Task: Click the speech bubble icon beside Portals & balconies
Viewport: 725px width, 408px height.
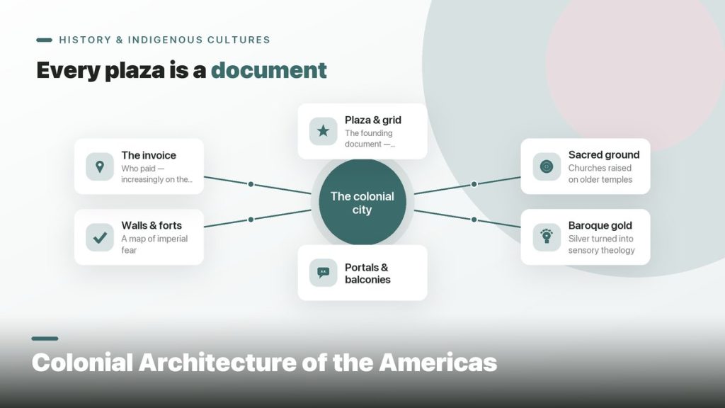Action: tap(323, 272)
